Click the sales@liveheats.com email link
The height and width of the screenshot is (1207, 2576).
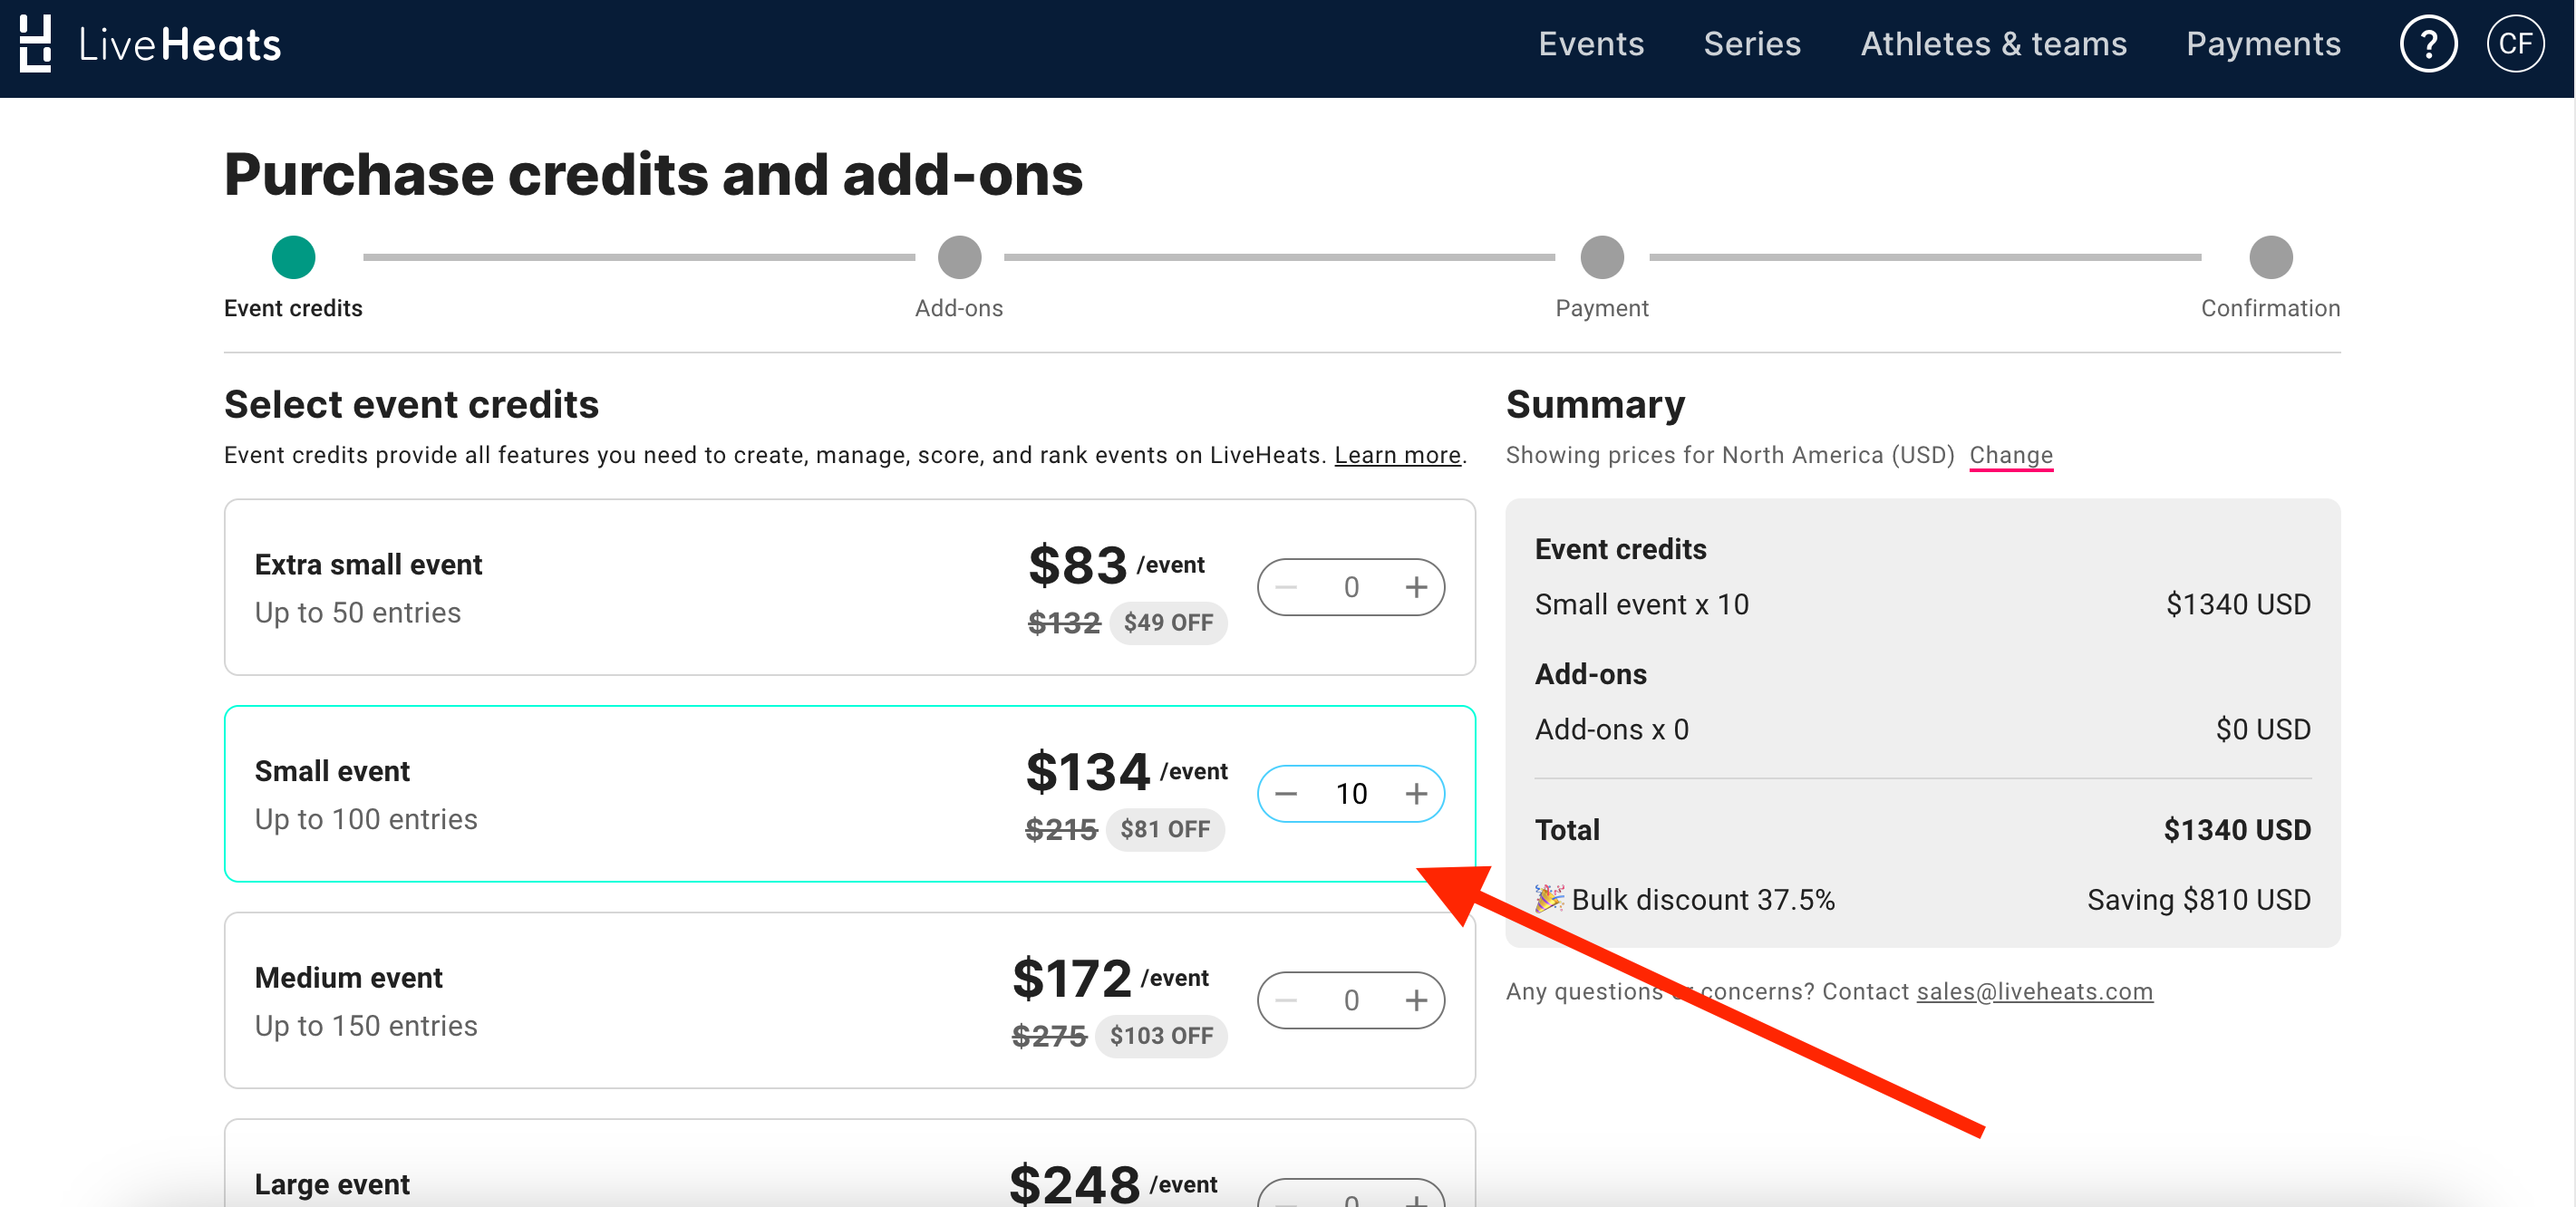pyautogui.click(x=2034, y=991)
